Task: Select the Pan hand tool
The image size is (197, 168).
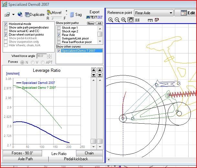Action: coord(131,20)
